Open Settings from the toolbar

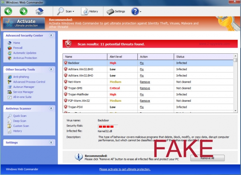click(x=116, y=11)
